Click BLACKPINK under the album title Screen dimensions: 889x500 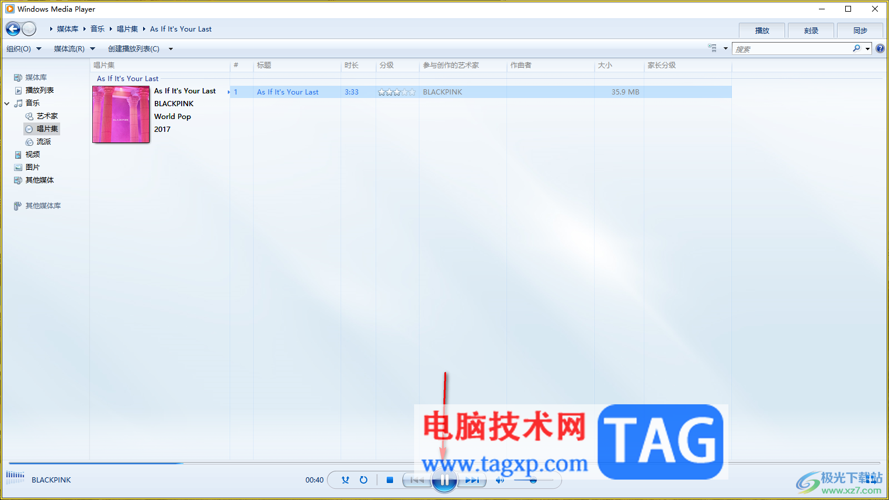(x=173, y=103)
